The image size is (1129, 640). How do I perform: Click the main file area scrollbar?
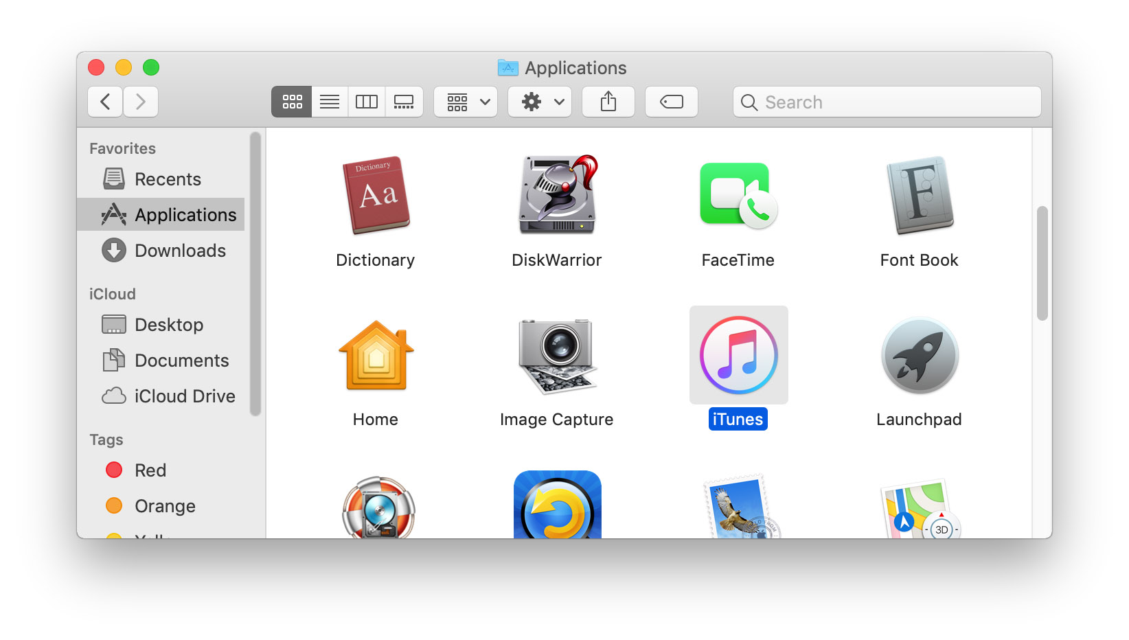click(x=1042, y=263)
